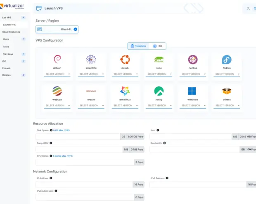Click the 8 Cores Max / VPS link
The width and height of the screenshot is (256, 204).
pyautogui.click(x=63, y=156)
